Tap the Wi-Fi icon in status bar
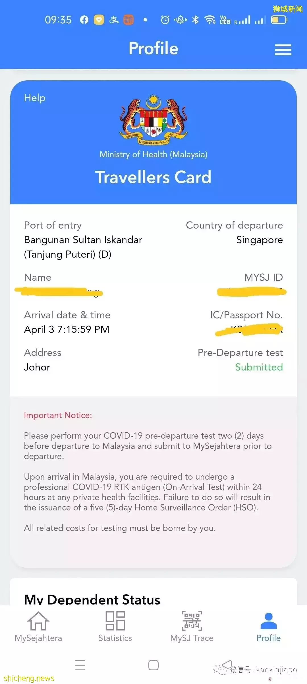 pos(210,20)
